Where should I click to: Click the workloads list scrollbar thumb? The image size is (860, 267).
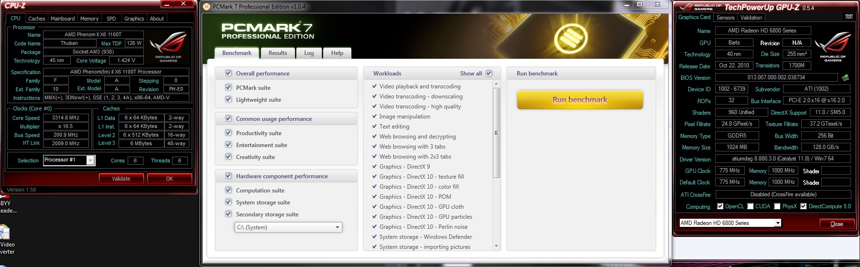pyautogui.click(x=496, y=133)
